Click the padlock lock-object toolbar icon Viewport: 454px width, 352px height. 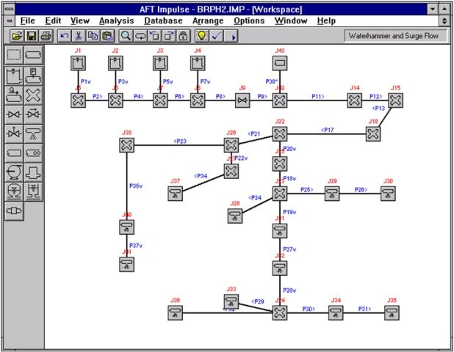(x=183, y=36)
